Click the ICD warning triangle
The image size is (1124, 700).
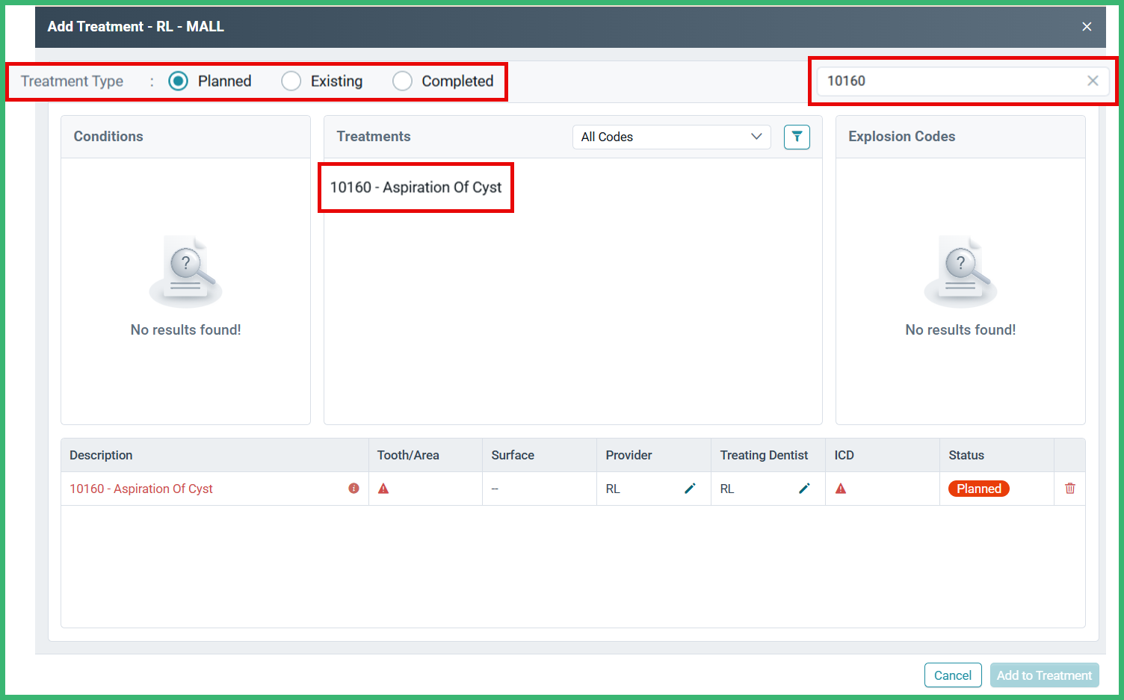click(x=840, y=489)
